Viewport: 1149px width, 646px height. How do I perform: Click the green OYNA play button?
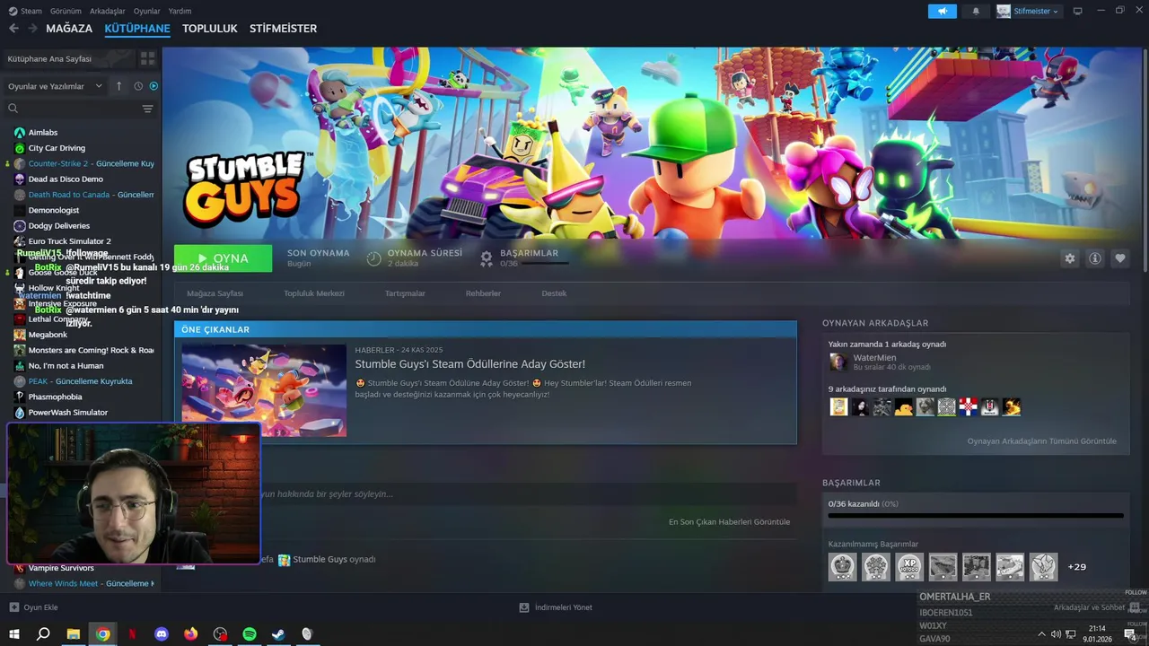[223, 258]
